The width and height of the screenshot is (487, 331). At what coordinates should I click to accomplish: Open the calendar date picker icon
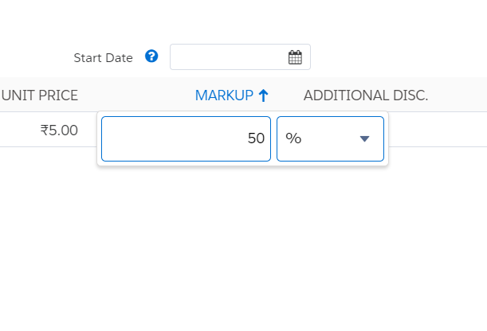tap(295, 57)
